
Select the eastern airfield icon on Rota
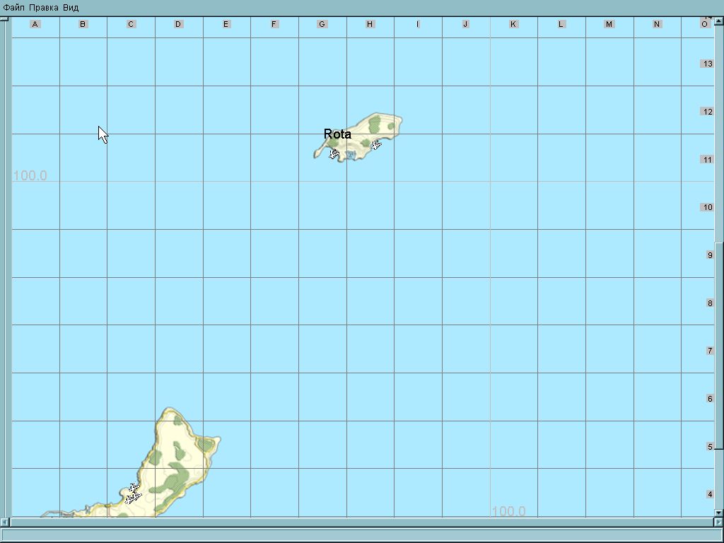tap(376, 145)
